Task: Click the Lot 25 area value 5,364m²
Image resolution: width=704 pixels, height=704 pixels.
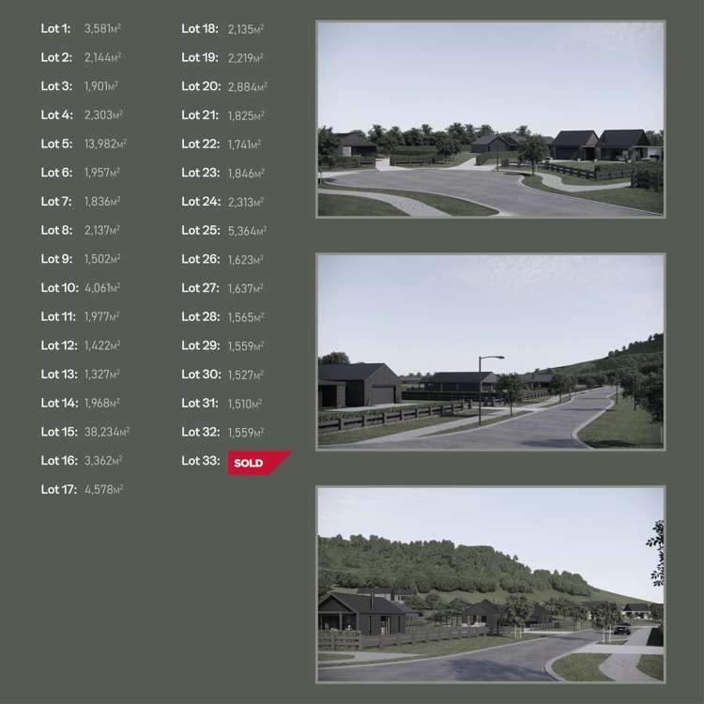Action: point(247,231)
